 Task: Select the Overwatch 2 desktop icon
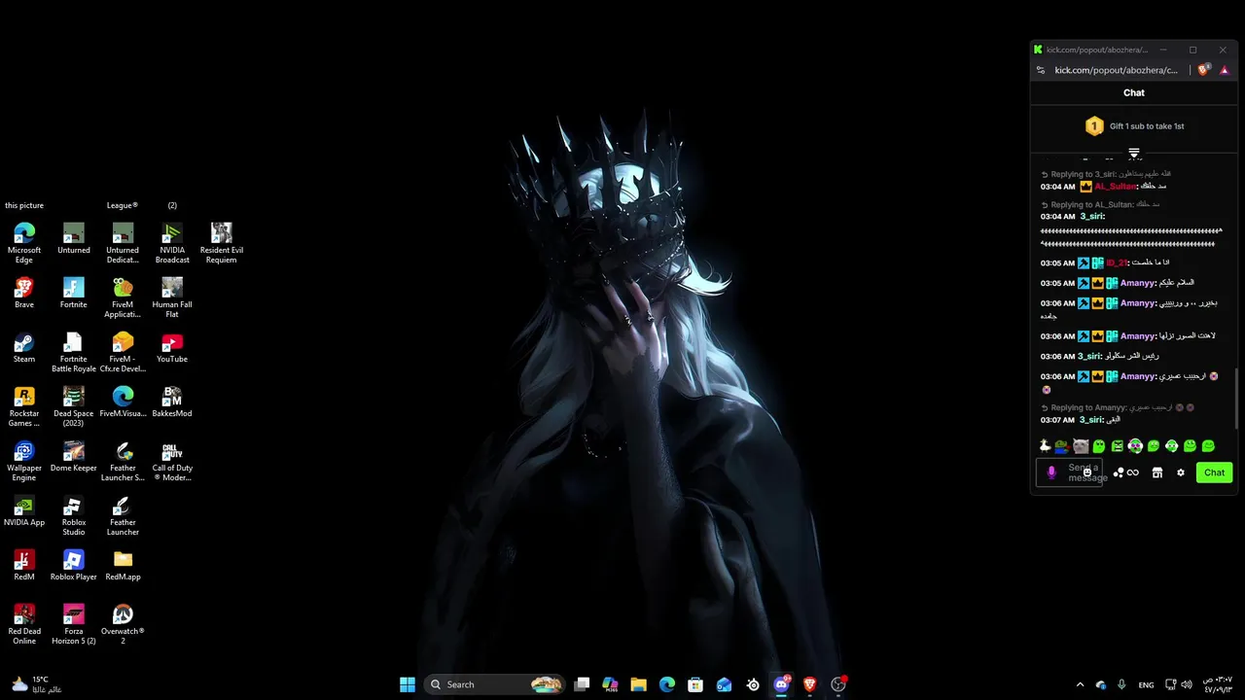coord(123,624)
